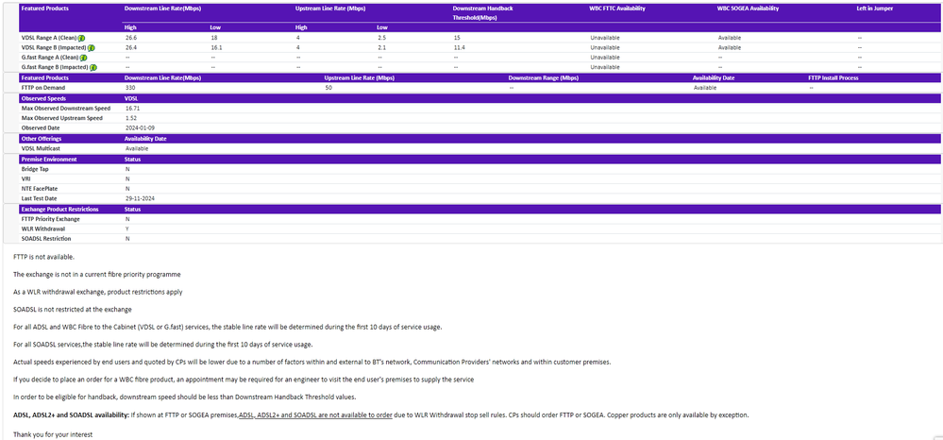The width and height of the screenshot is (943, 440).
Task: Click the Exchange Product Restrictions header
Action: (x=60, y=209)
